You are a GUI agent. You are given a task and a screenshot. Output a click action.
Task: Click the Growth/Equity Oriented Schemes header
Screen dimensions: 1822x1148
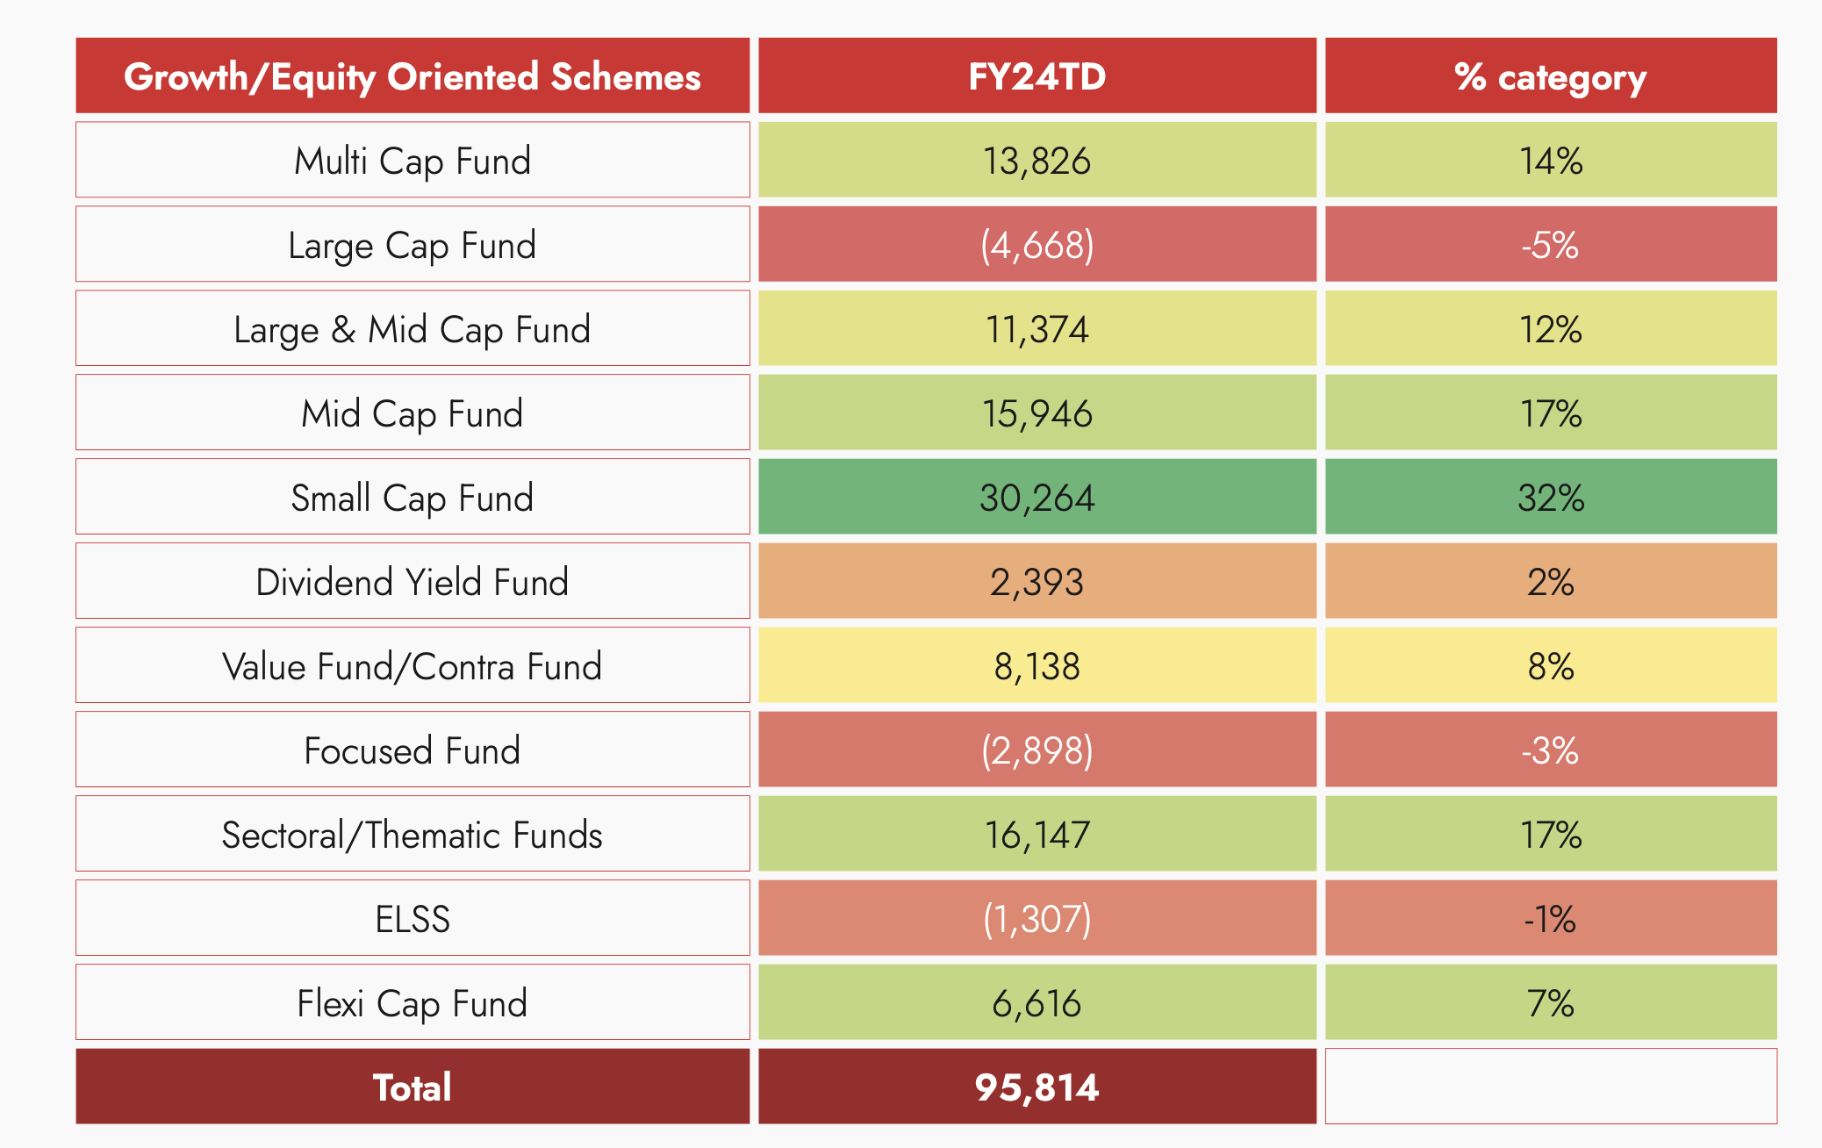point(412,76)
